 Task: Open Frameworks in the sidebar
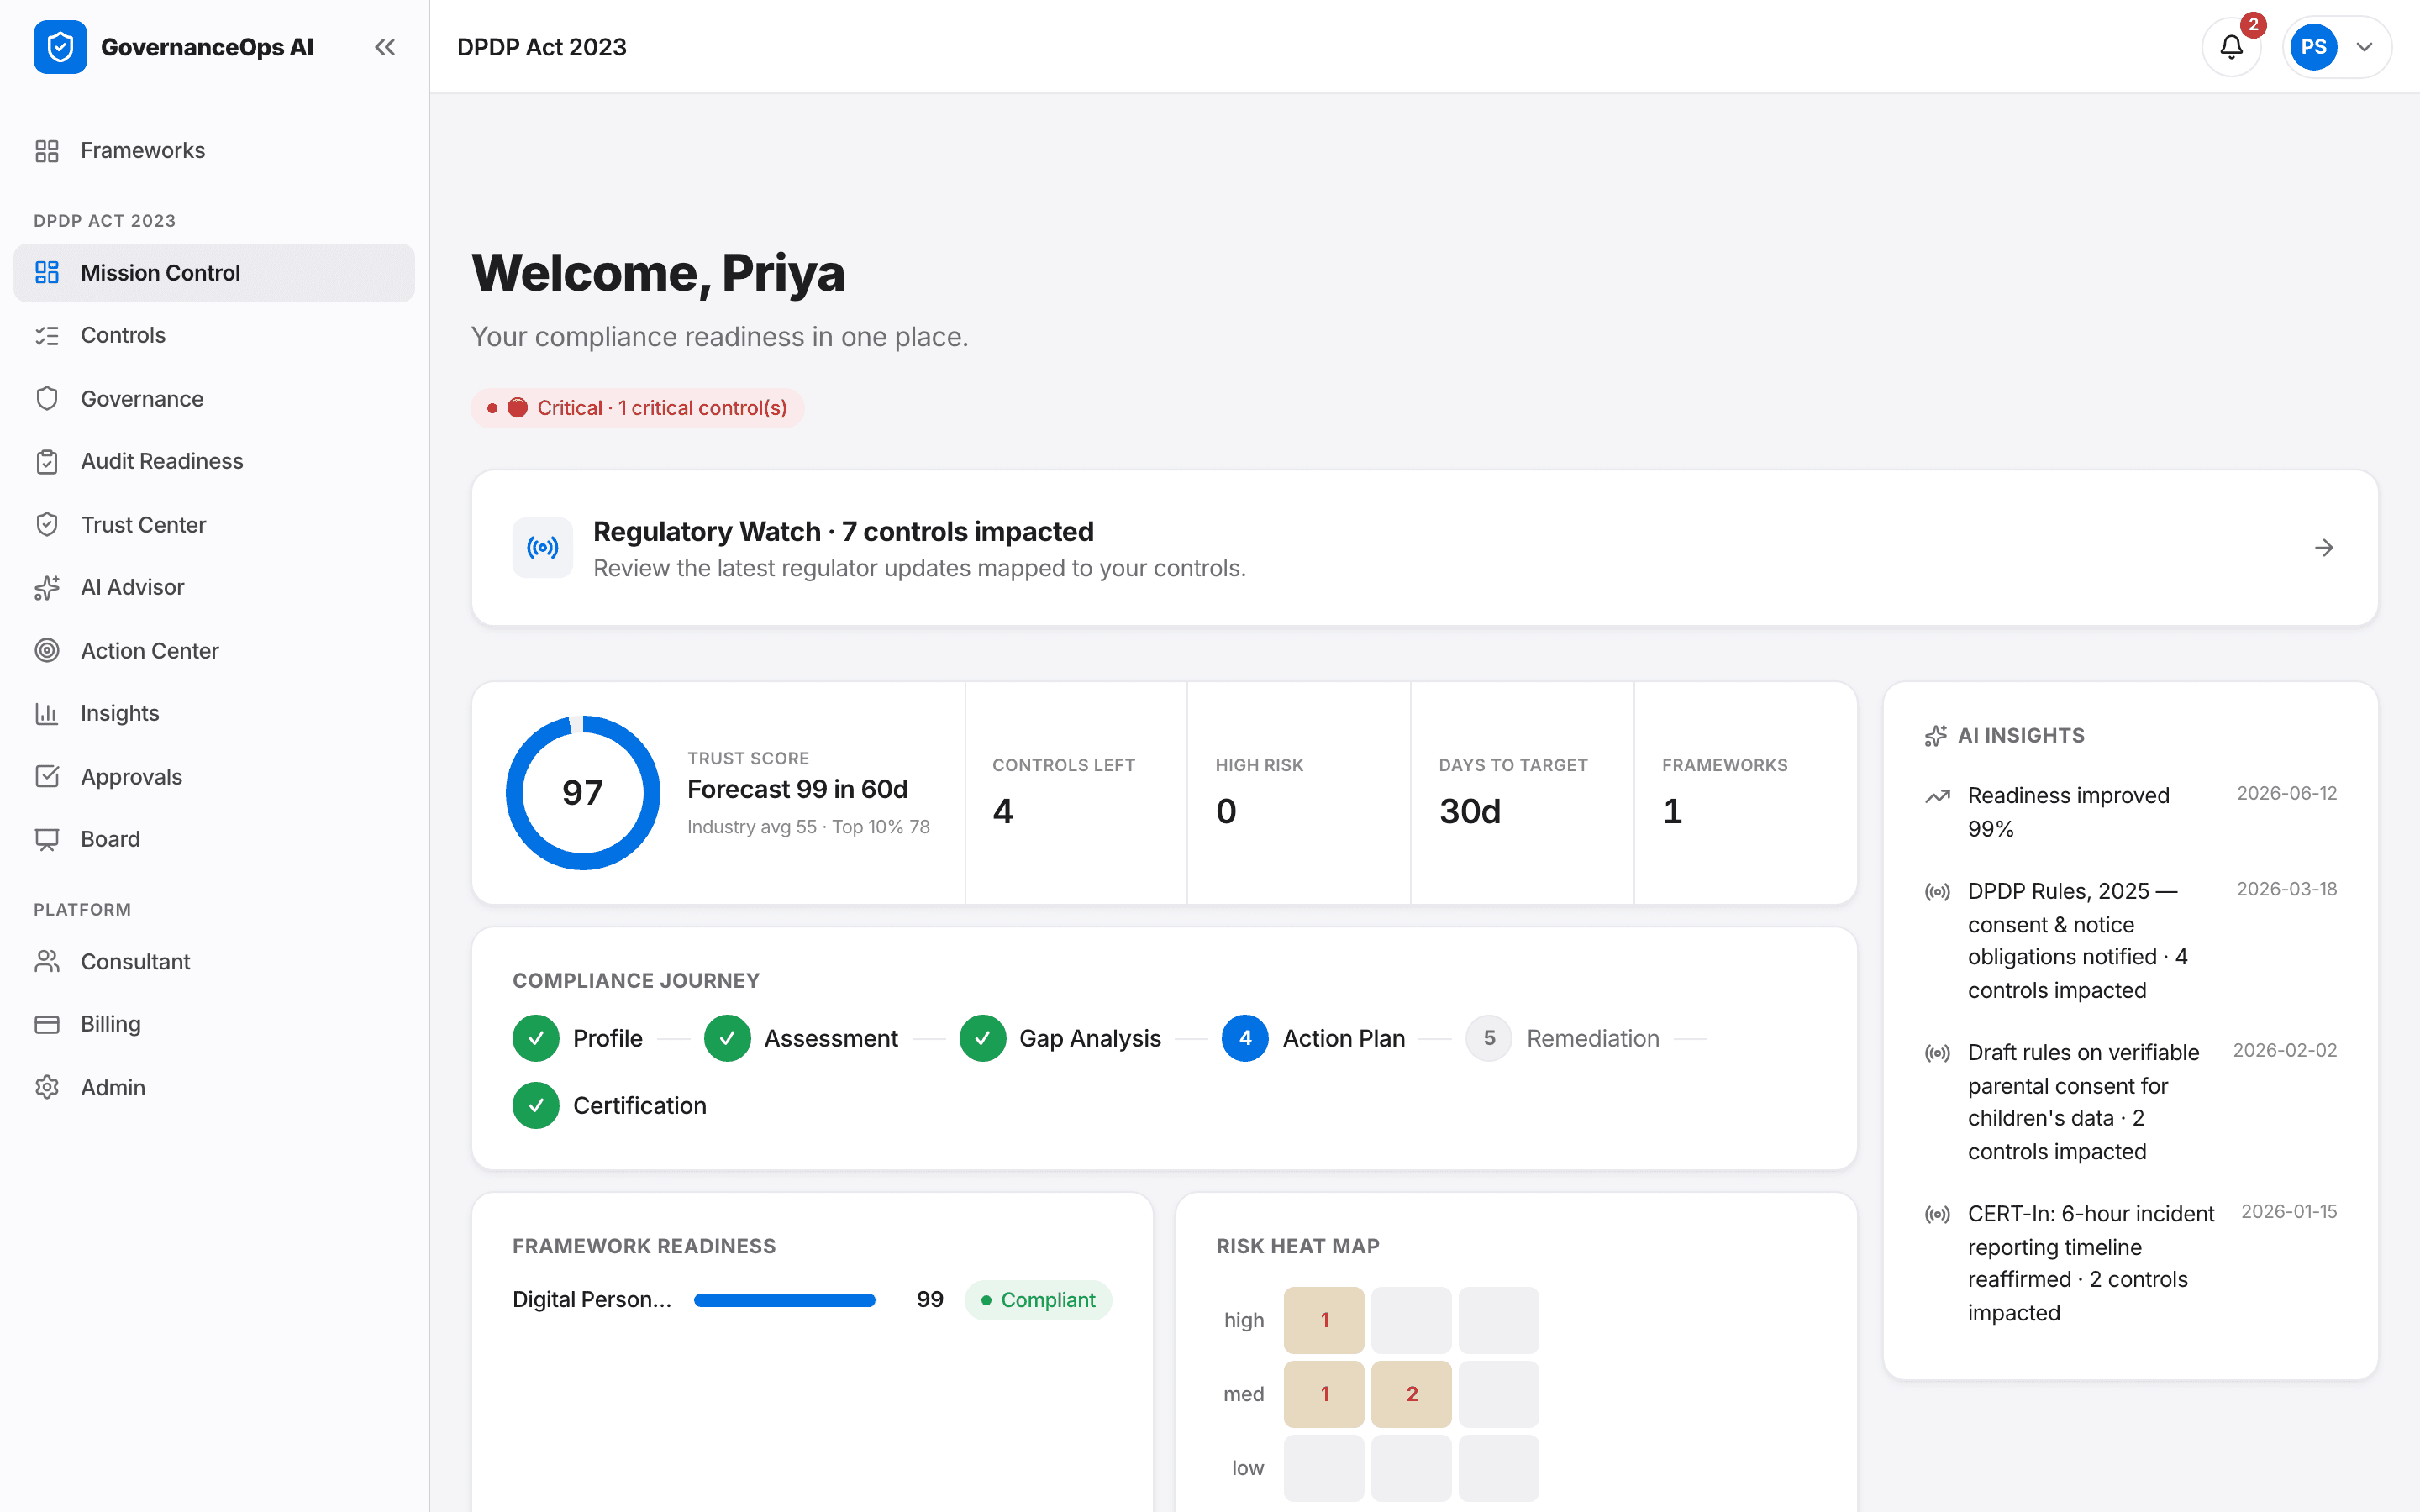coord(214,151)
